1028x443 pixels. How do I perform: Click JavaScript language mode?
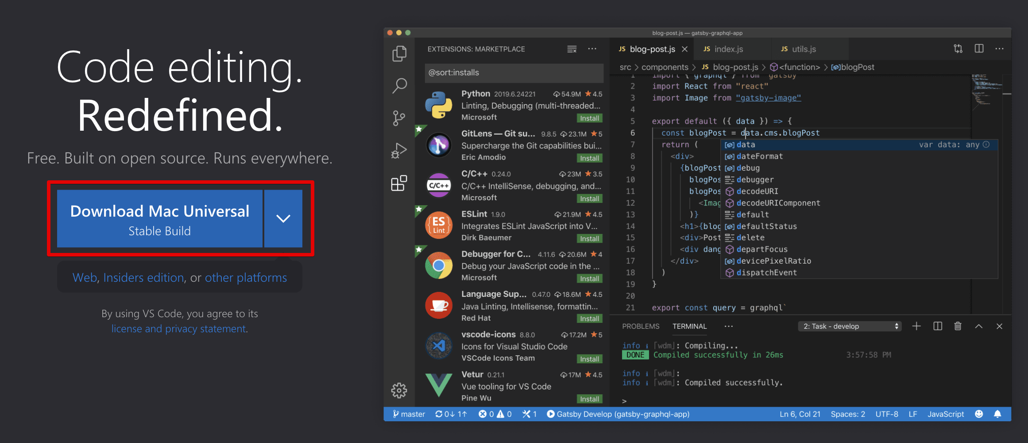(945, 414)
